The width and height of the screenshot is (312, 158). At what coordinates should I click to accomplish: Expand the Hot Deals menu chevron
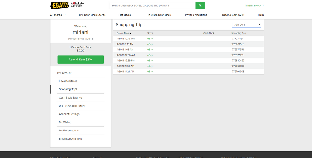(x=133, y=15)
